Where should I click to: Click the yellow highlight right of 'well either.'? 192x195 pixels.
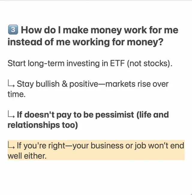point(115,155)
